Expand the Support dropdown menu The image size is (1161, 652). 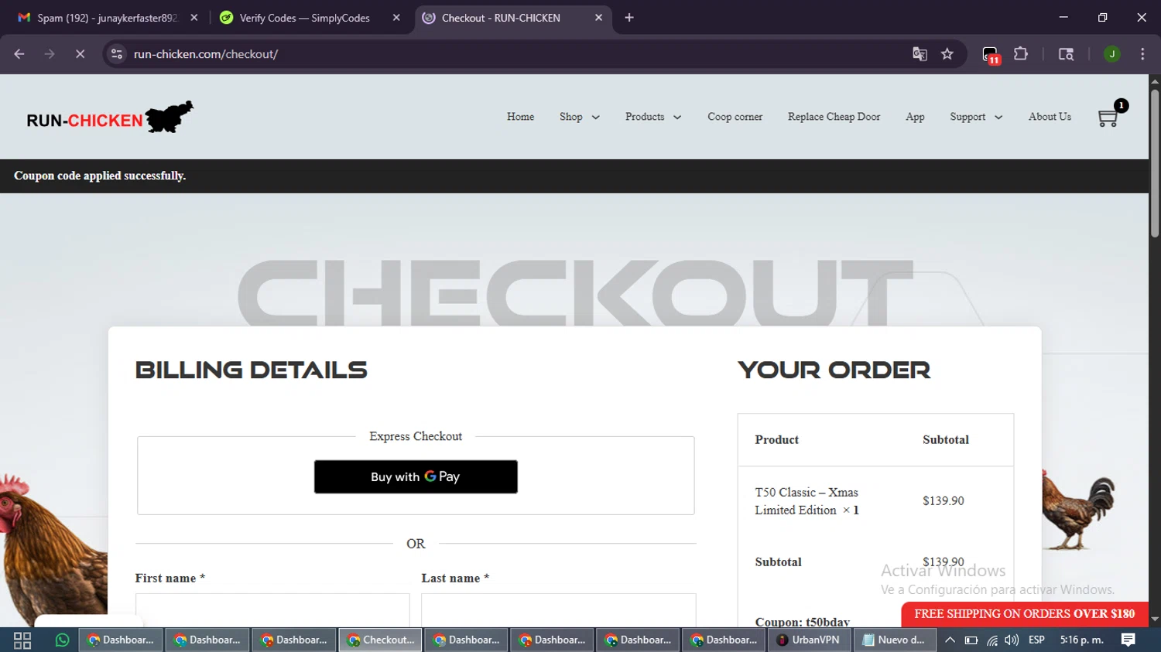point(976,117)
